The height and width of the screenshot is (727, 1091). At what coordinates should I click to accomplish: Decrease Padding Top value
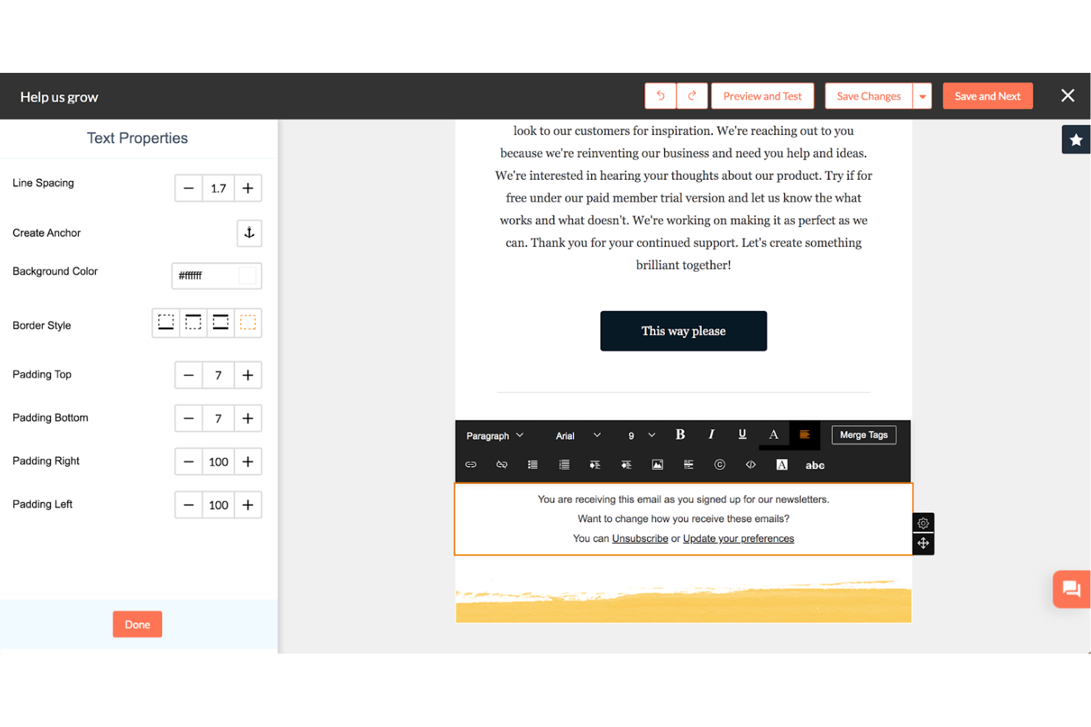coord(189,375)
